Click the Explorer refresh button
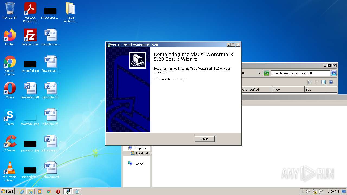This screenshot has height=195, width=347. [266, 73]
